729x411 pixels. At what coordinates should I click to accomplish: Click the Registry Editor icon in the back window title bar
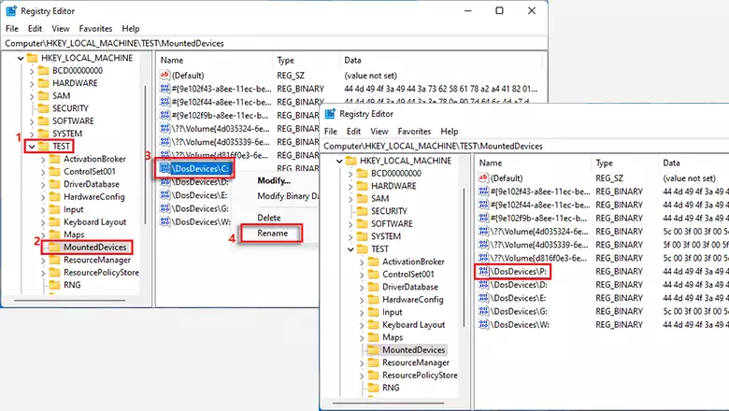(12, 11)
